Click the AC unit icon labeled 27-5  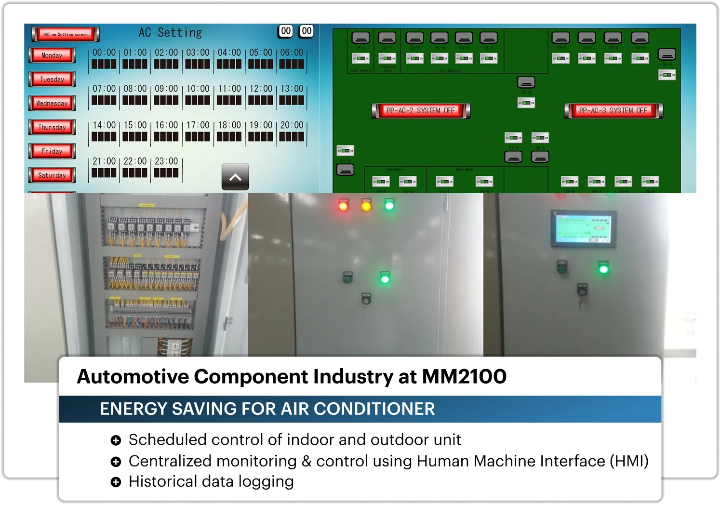[x=345, y=170]
